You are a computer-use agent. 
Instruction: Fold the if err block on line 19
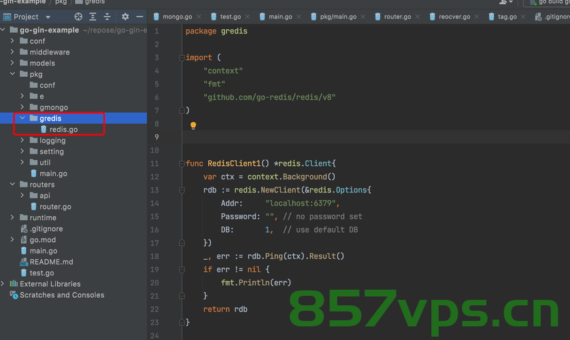(x=182, y=269)
